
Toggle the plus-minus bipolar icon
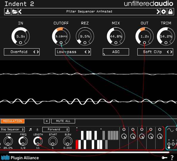(x=37, y=129)
